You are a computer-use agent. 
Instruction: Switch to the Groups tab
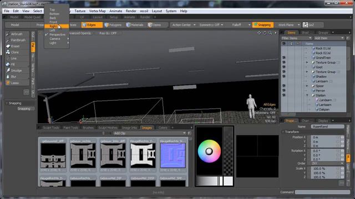tap(323, 33)
